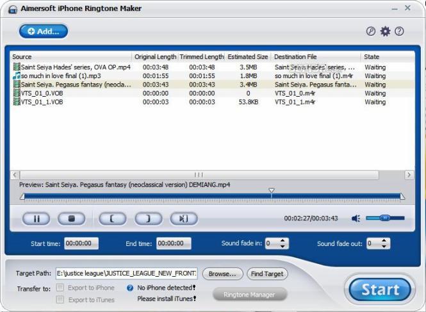This screenshot has width=426, height=312.
Task: Close the Ringtone Maker window
Action: pyautogui.click(x=407, y=8)
